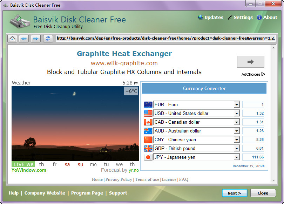Viewport: 284px width, 204px height.
Task: Open the License footer link
Action: (x=169, y=179)
